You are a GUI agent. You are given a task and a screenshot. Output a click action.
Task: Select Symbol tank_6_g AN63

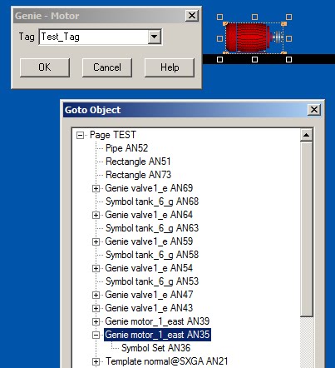[152, 228]
